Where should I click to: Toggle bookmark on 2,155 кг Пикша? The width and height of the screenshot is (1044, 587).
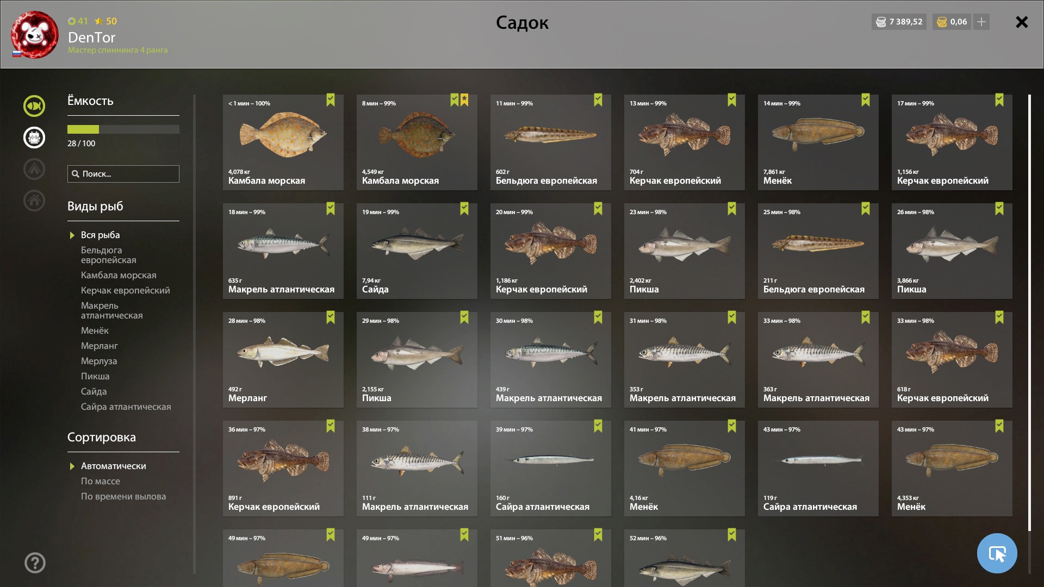(464, 317)
